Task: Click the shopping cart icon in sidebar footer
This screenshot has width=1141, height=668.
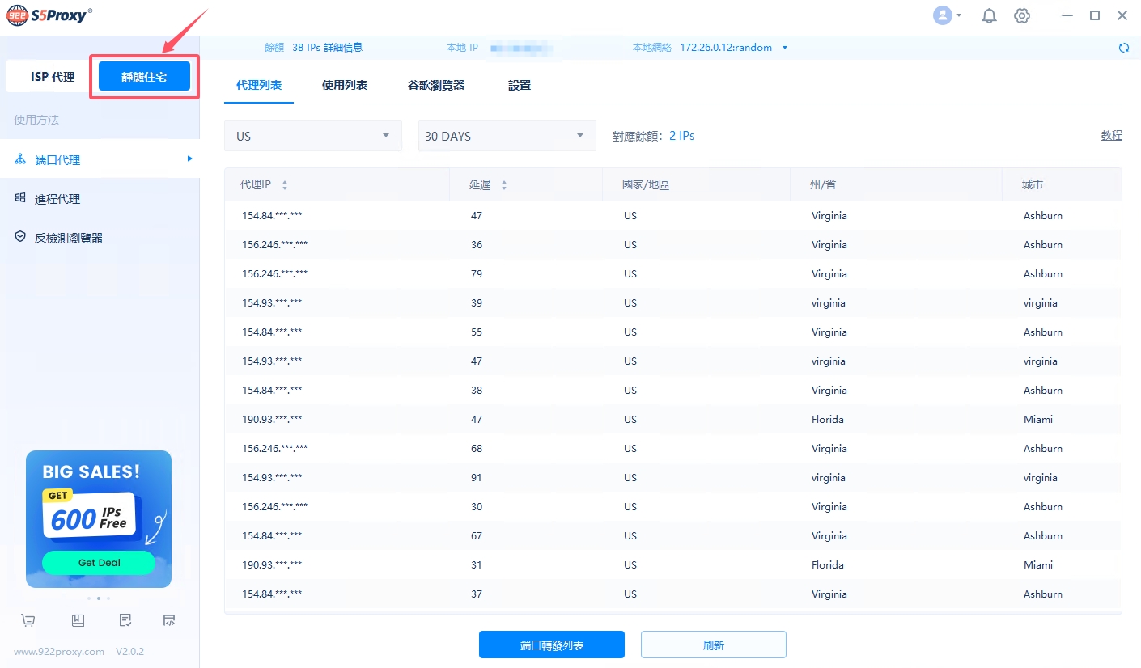Action: coord(28,620)
